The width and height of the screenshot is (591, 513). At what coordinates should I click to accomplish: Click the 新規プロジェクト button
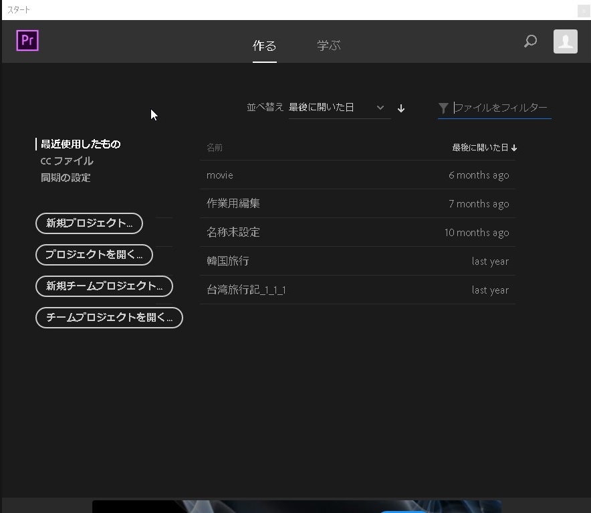coord(89,223)
